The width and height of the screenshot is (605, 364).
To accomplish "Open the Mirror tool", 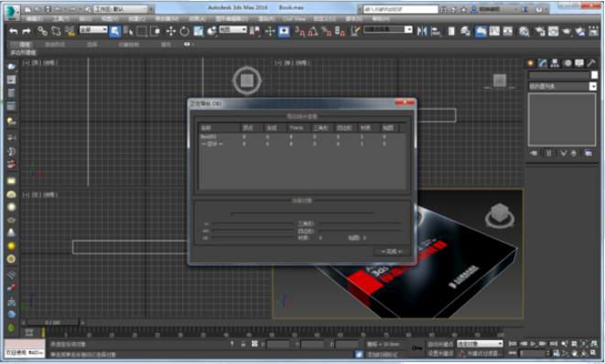I will click(x=422, y=31).
